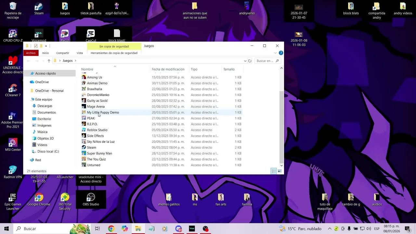Click the Steam desktop icon
The width and height of the screenshot is (416, 234).
click(39, 9)
